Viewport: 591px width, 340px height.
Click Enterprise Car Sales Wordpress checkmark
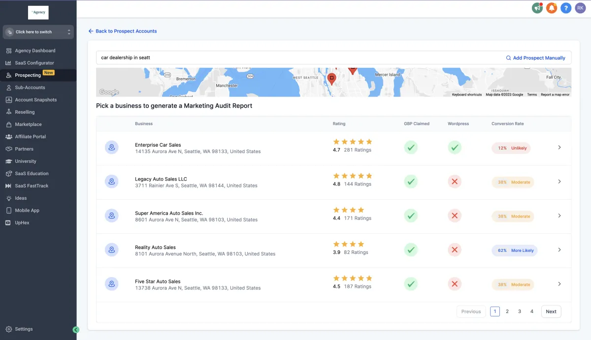pyautogui.click(x=454, y=147)
